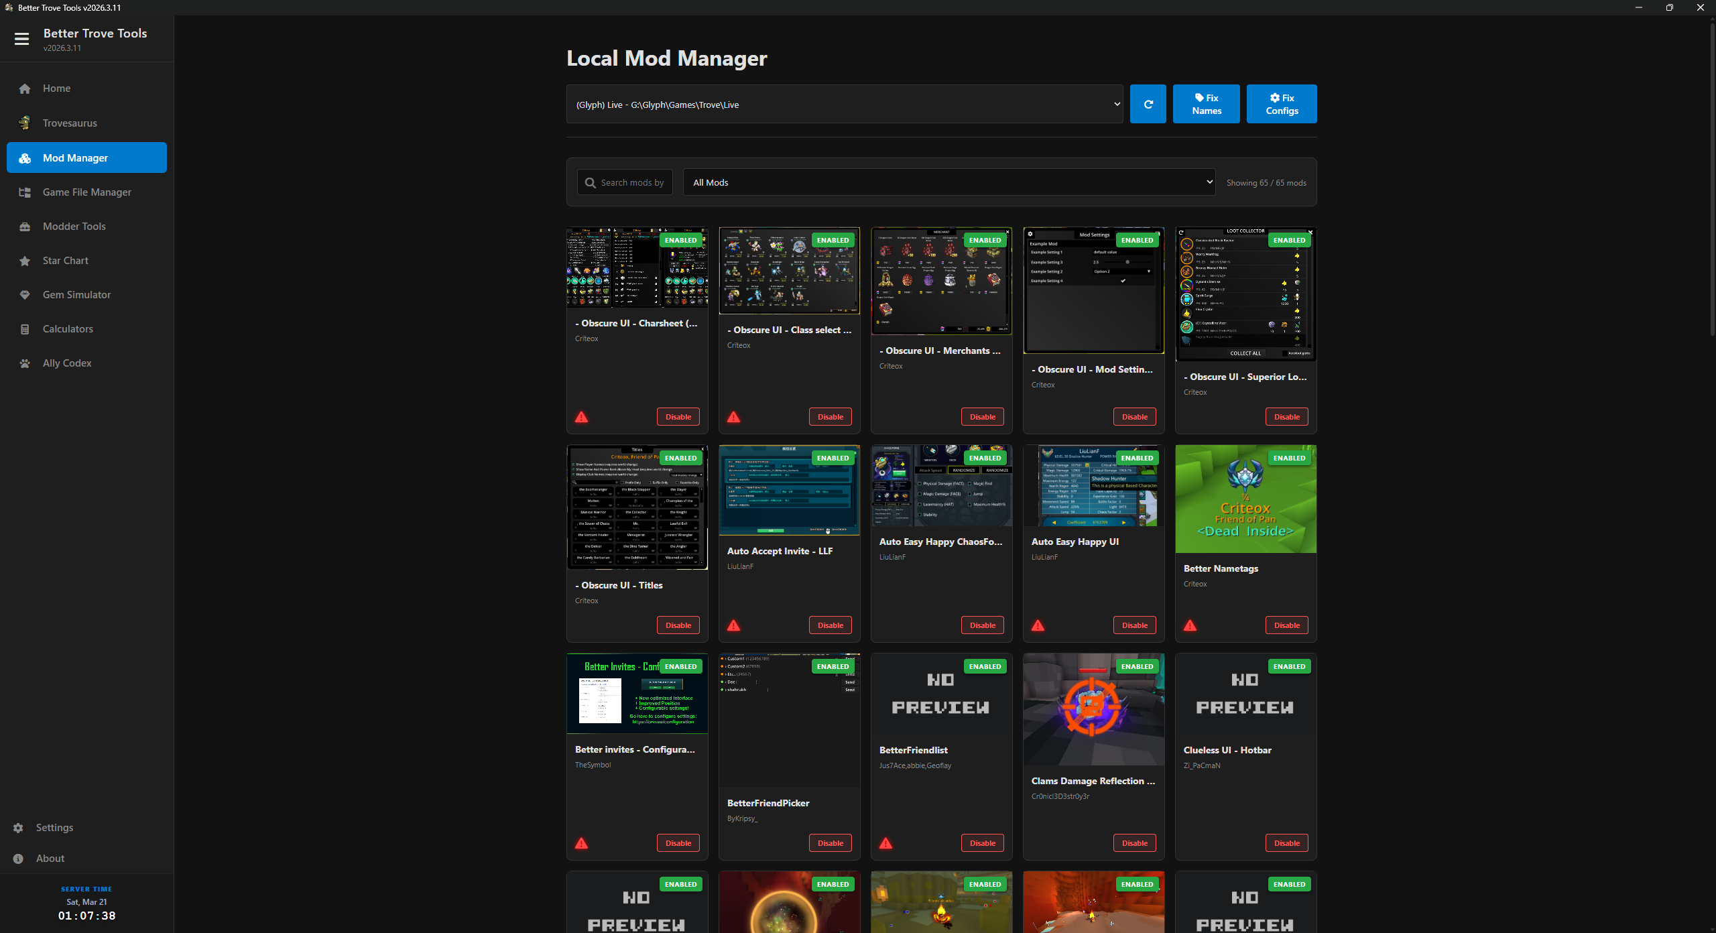1716x933 pixels.
Task: Click the warning triangle on Obscure UI Charsheet
Action: (x=581, y=417)
